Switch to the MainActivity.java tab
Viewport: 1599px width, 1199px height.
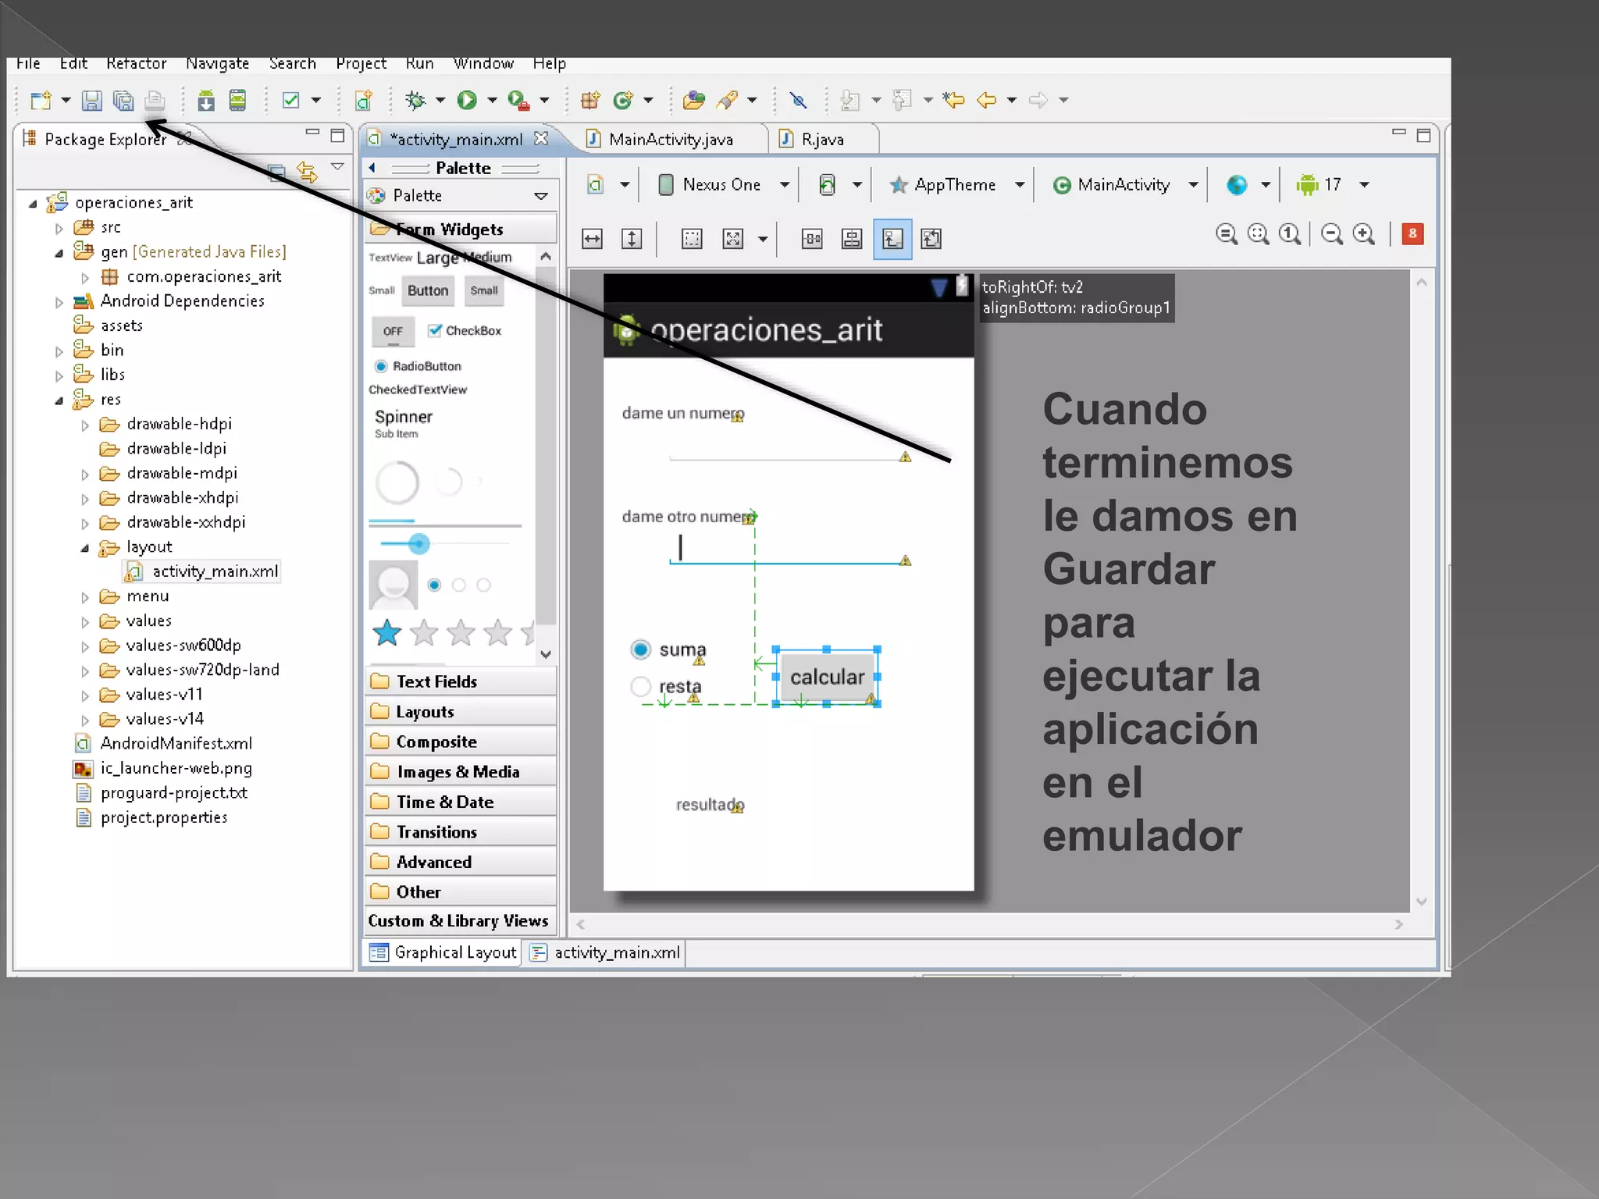(670, 140)
